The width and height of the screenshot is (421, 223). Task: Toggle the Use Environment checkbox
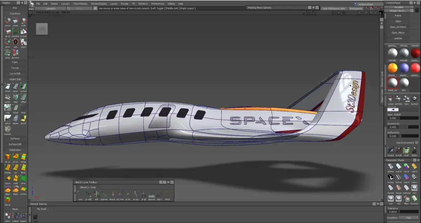[x=416, y=143]
